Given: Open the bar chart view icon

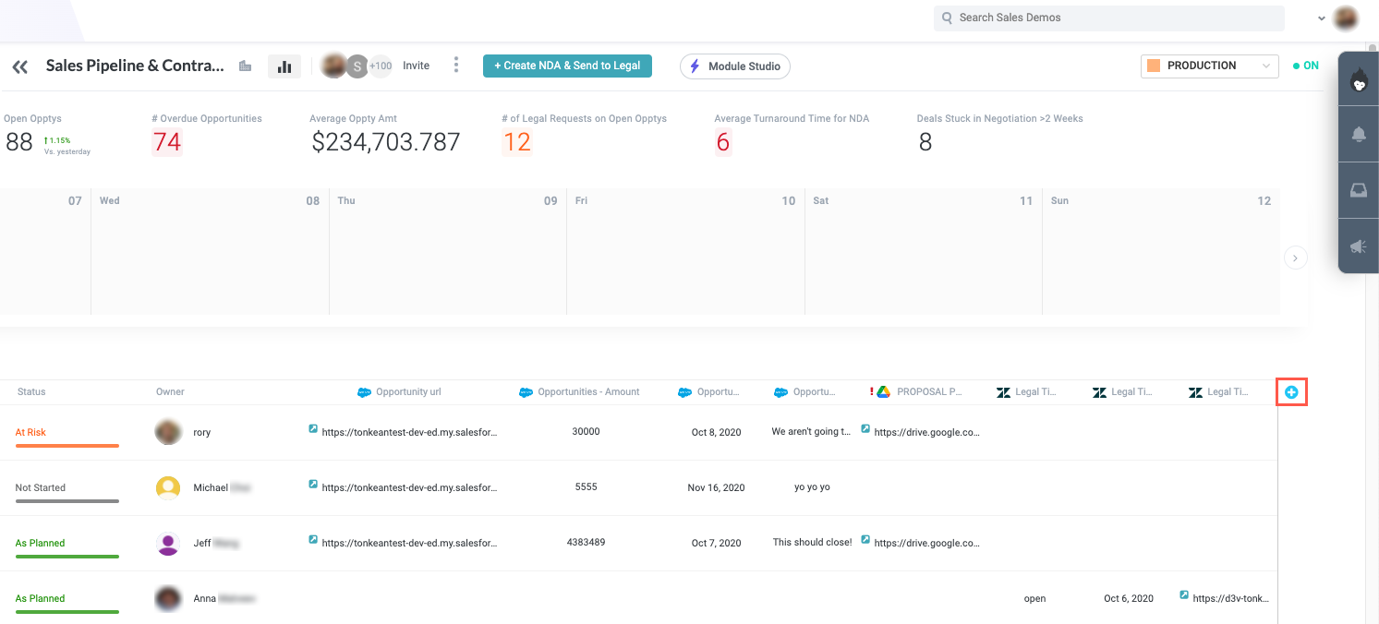Looking at the screenshot, I should [284, 66].
